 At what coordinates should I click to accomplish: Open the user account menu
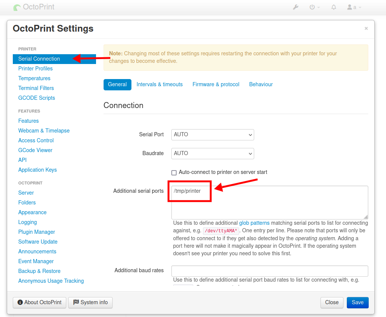(354, 7)
